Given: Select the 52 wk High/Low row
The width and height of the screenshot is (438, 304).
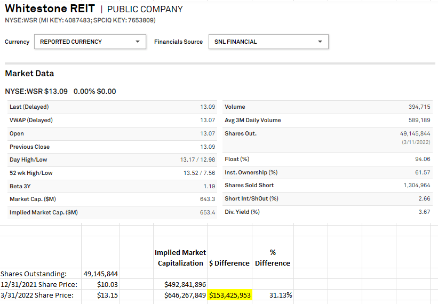Looking at the screenshot, I should point(112,173).
